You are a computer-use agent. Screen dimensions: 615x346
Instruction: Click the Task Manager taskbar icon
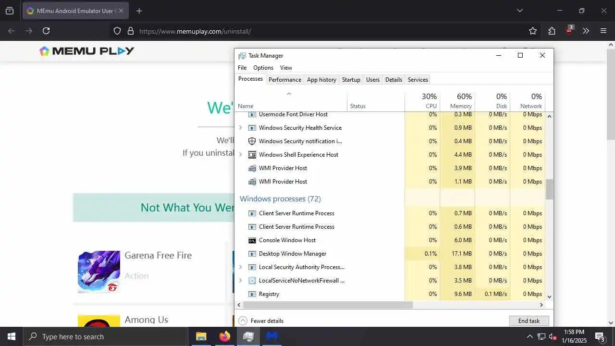tap(248, 336)
